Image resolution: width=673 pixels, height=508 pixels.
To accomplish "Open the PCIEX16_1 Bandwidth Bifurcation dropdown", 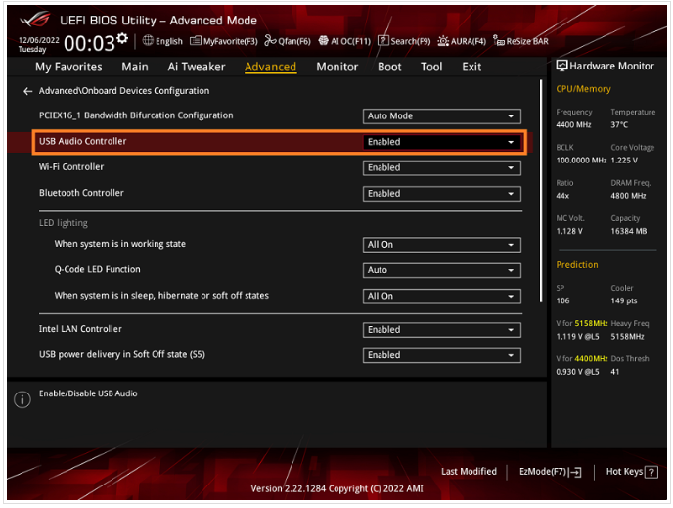I will [x=442, y=115].
